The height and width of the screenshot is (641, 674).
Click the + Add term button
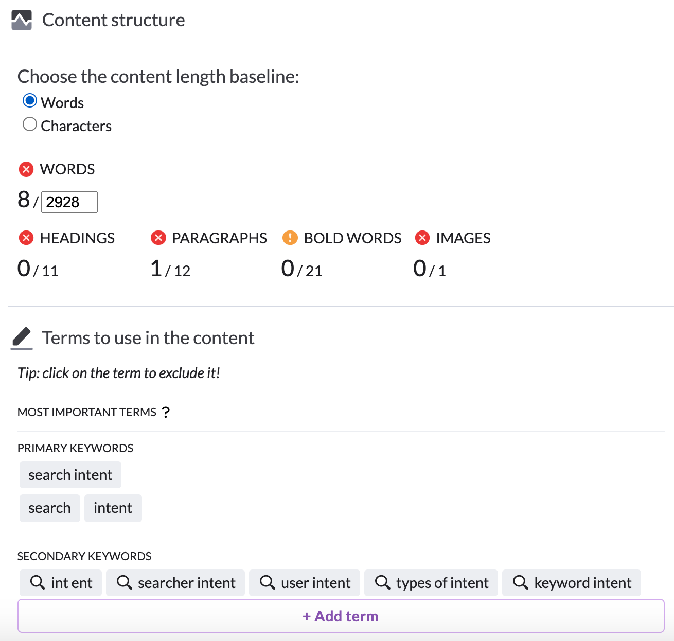[340, 616]
